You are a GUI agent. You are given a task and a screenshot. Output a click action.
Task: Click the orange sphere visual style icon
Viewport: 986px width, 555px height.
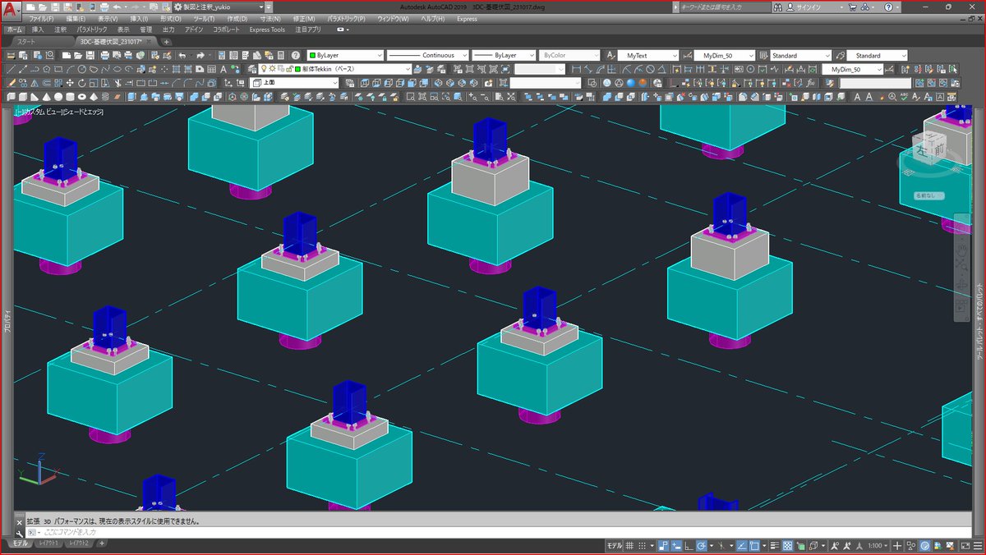643,82
